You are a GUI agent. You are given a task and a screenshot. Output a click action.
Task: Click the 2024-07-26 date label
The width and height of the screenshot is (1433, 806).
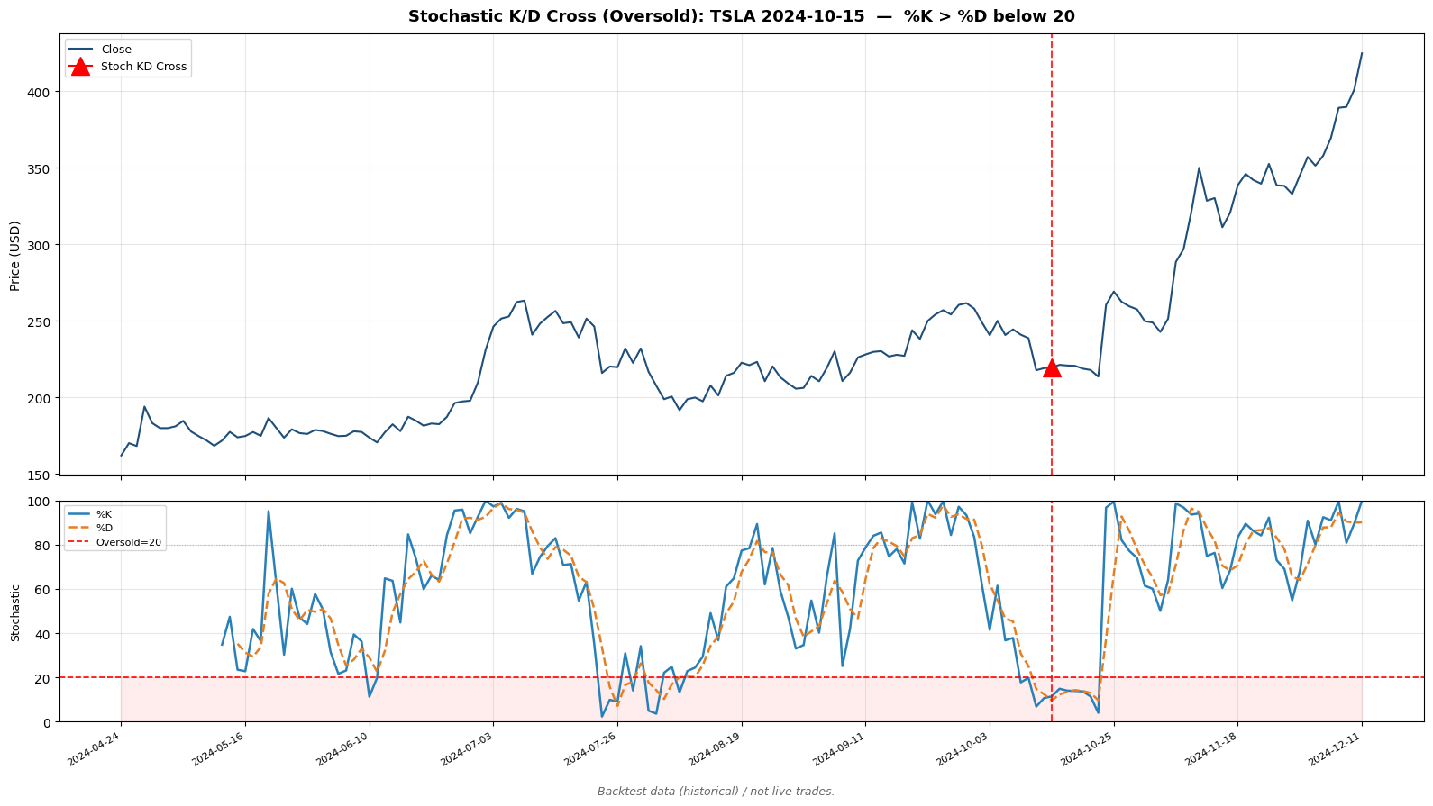click(591, 749)
